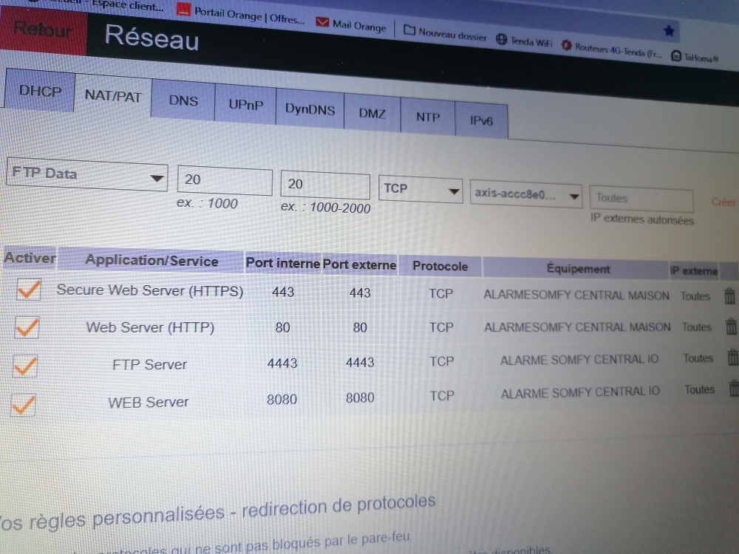Open the DynDNS tab
The image size is (739, 554).
pos(310,109)
